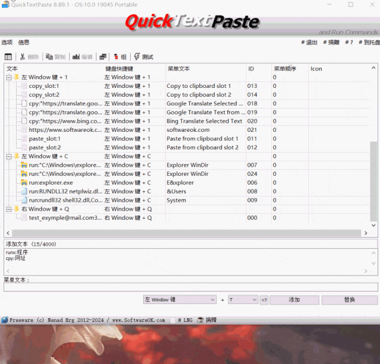Click the explorer icon of run:explorer.exe row
380x364 pixels.
click(24, 182)
